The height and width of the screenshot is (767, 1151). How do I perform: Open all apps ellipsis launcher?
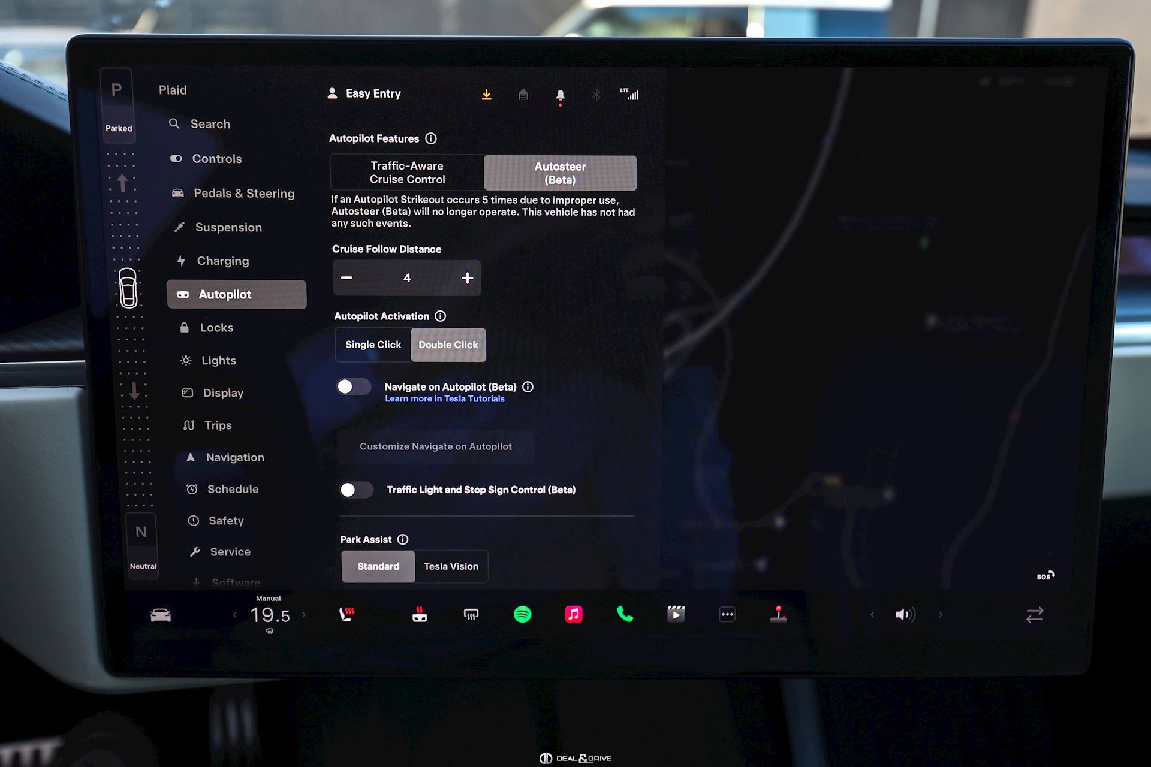tap(727, 614)
